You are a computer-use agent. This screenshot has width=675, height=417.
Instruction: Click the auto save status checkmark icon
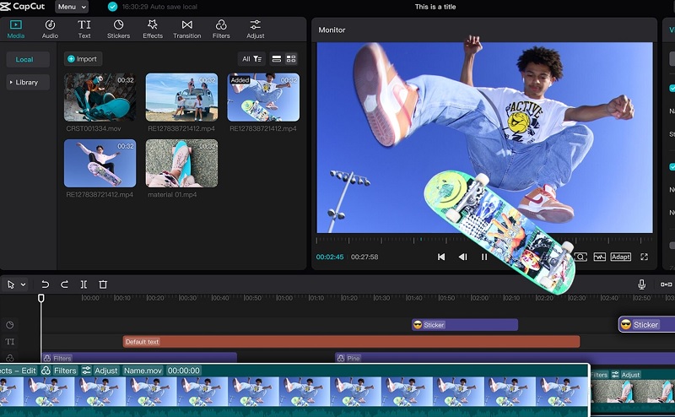click(112, 7)
